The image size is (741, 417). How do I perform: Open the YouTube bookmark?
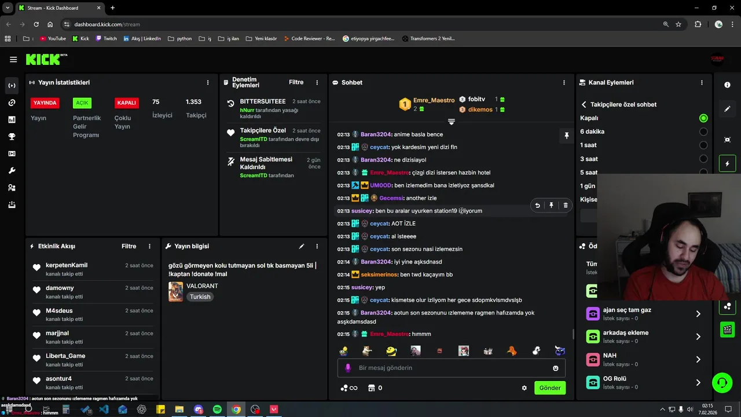[x=53, y=39]
